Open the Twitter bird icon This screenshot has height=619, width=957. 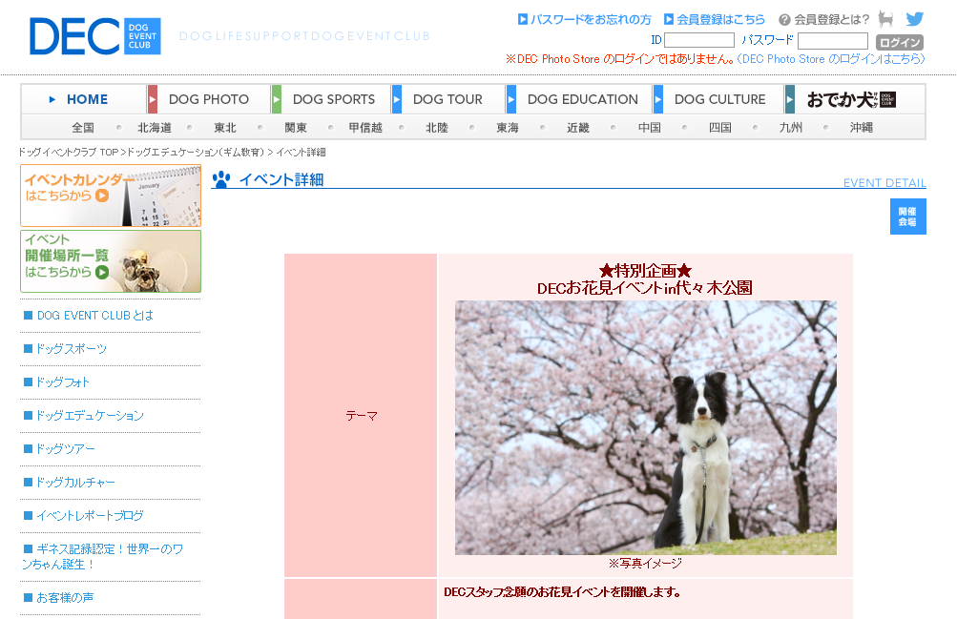914,19
